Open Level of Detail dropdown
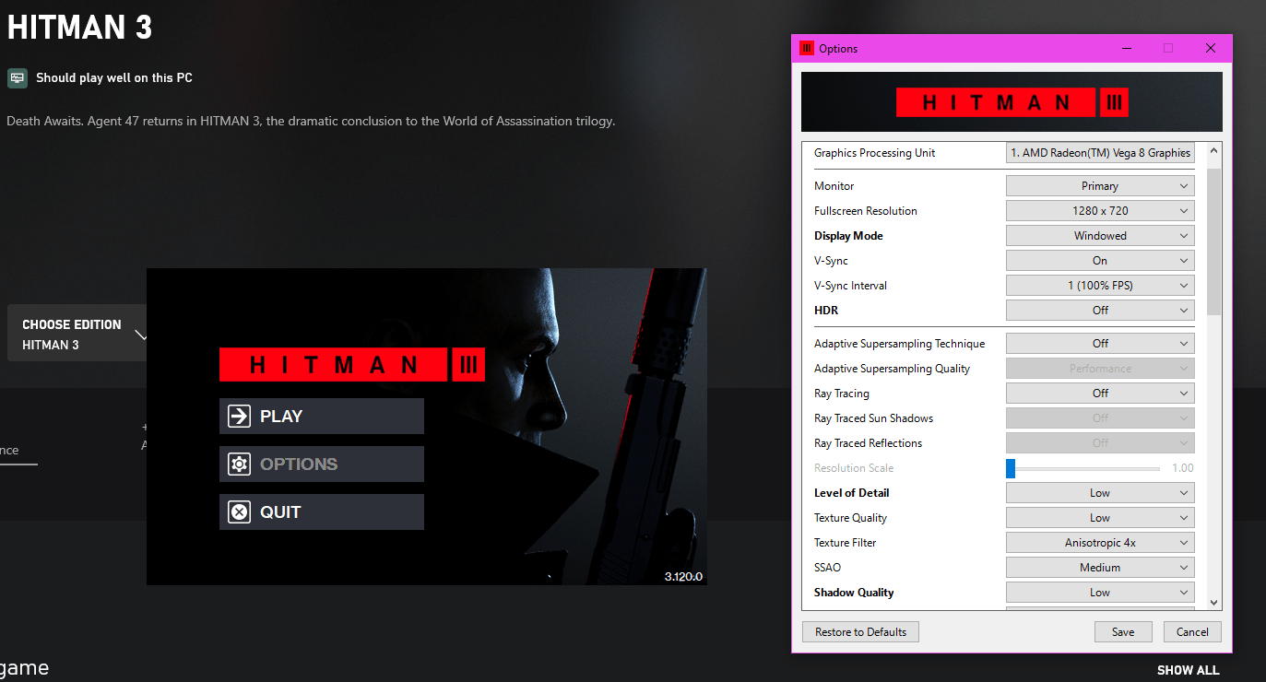The height and width of the screenshot is (682, 1266). tap(1100, 493)
